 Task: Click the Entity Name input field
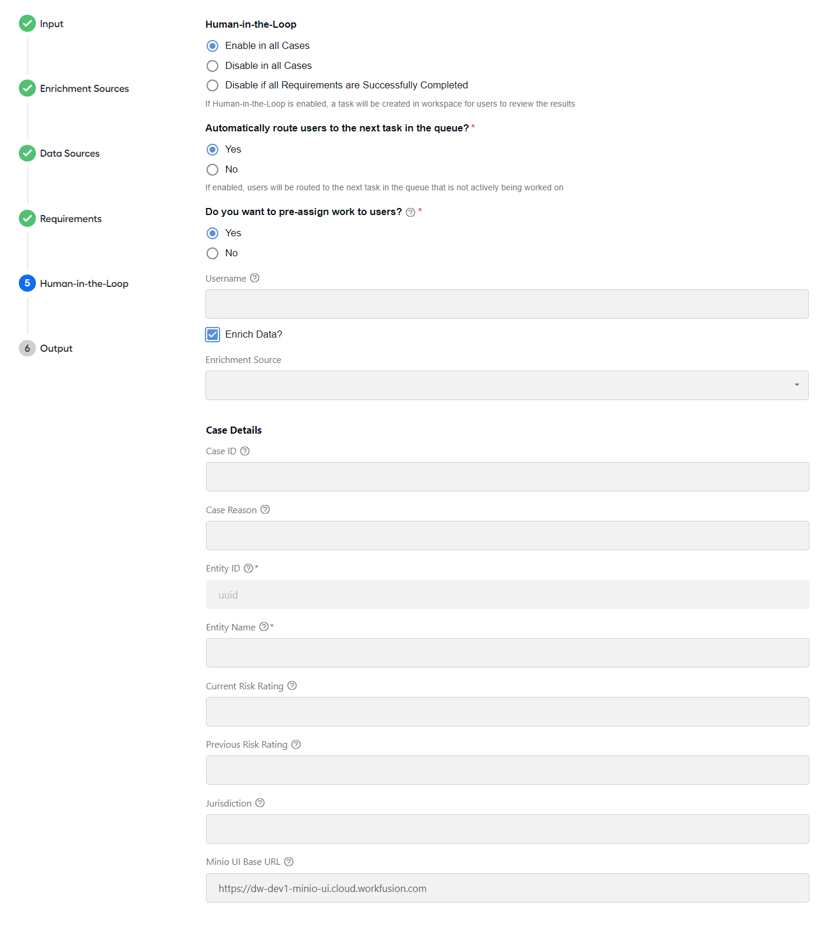point(507,653)
